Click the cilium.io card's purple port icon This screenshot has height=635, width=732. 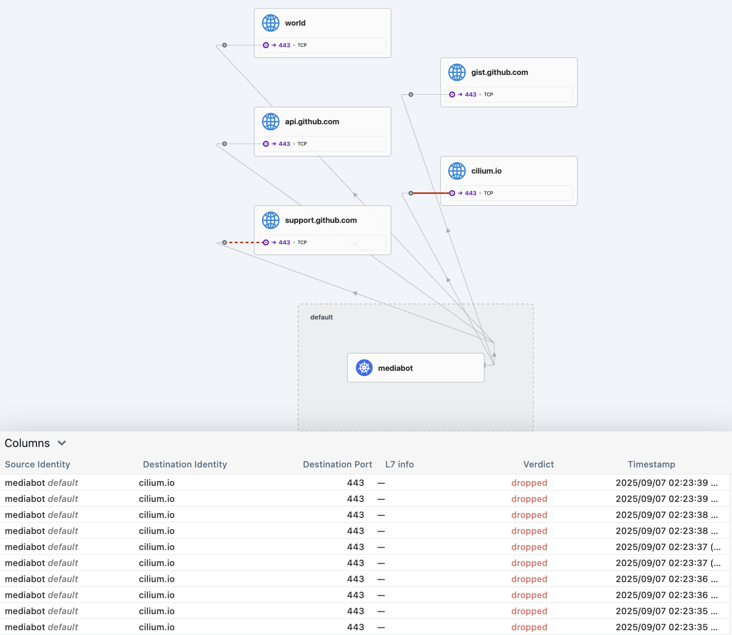(452, 193)
